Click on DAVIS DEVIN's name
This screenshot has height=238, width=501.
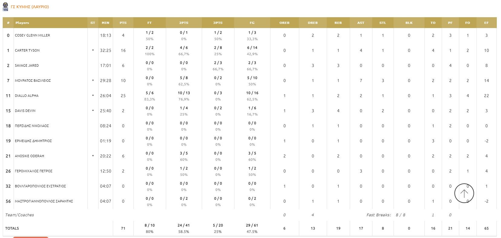pyautogui.click(x=25, y=111)
